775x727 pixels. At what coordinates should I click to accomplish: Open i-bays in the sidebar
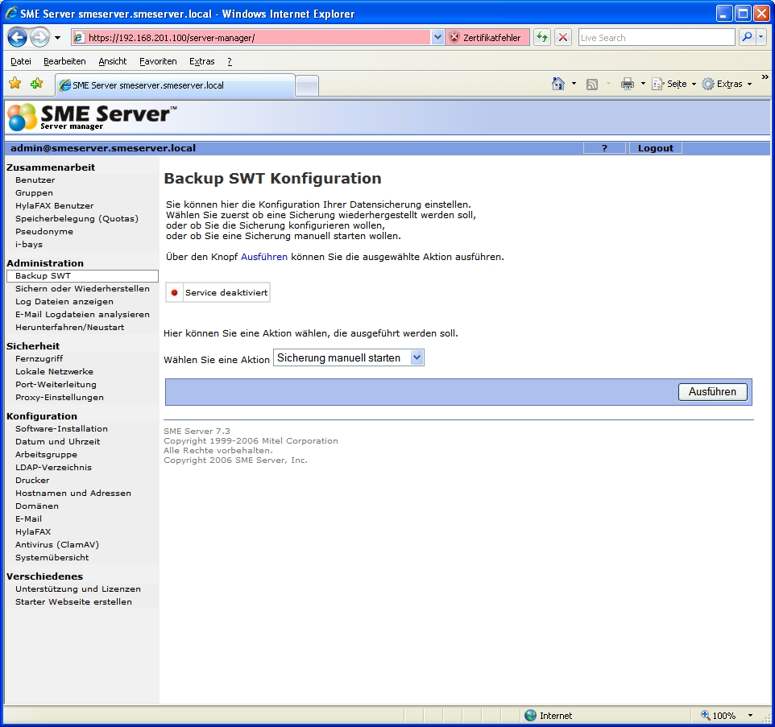29,244
